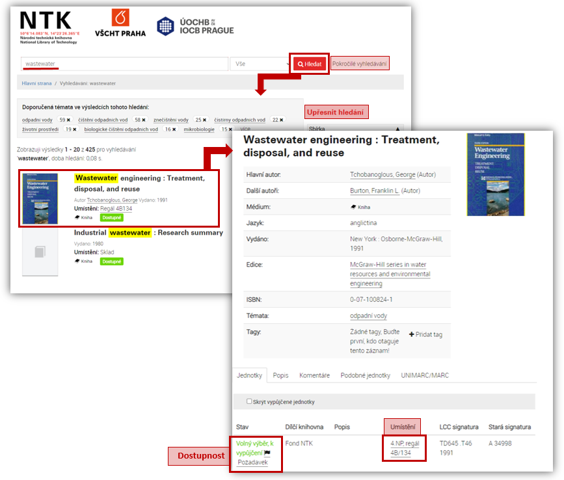
Task: Click the x beside count 16
Action: click(174, 129)
